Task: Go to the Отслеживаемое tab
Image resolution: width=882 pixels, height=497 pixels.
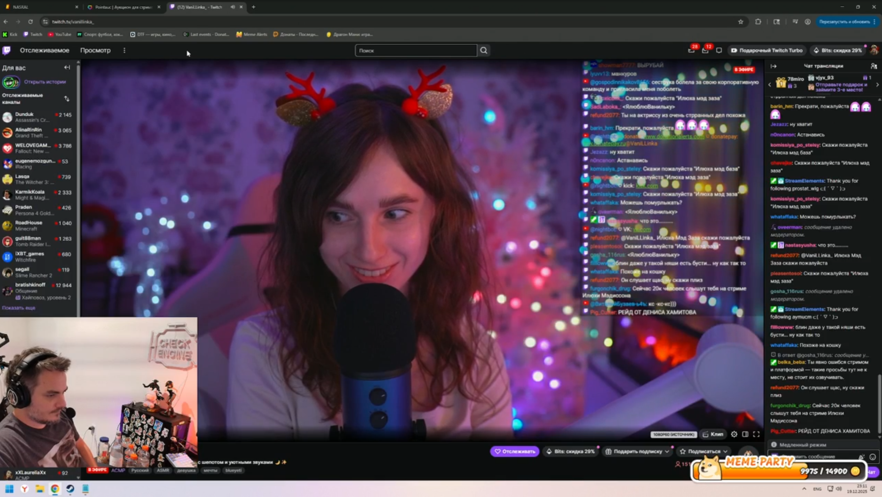Action: point(44,50)
